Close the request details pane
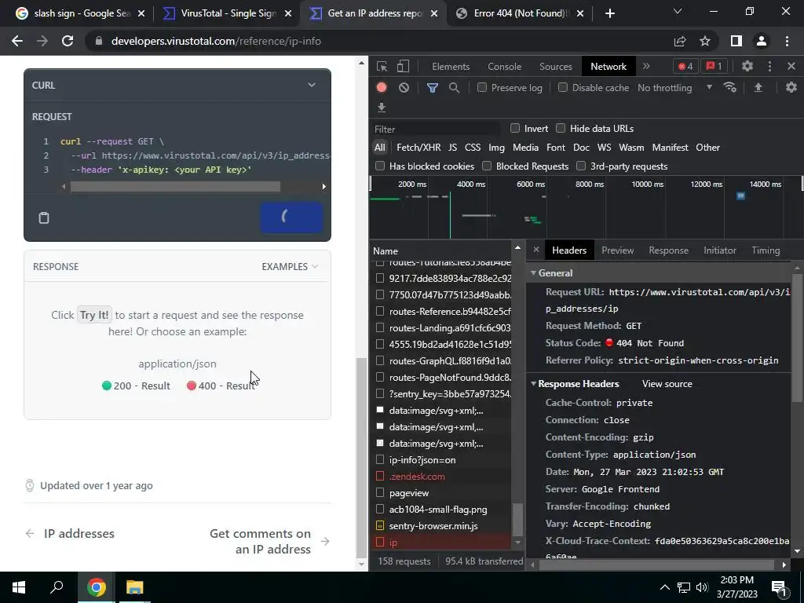Screen dimensions: 804x603 [535, 250]
